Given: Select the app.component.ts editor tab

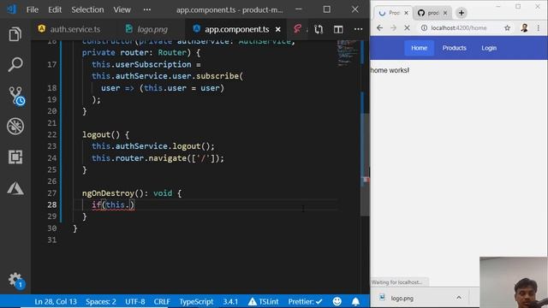Looking at the screenshot, I should [236, 29].
